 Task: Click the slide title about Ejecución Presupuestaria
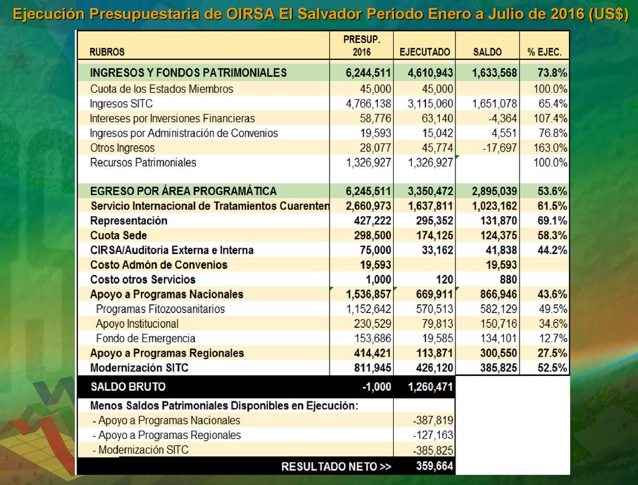(x=321, y=14)
